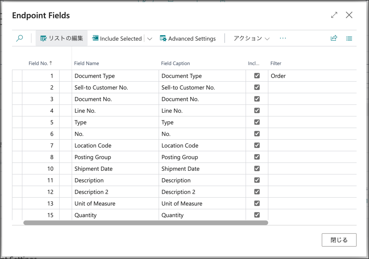Uncheck Include for Description 2
This screenshot has width=369, height=259.
click(257, 192)
